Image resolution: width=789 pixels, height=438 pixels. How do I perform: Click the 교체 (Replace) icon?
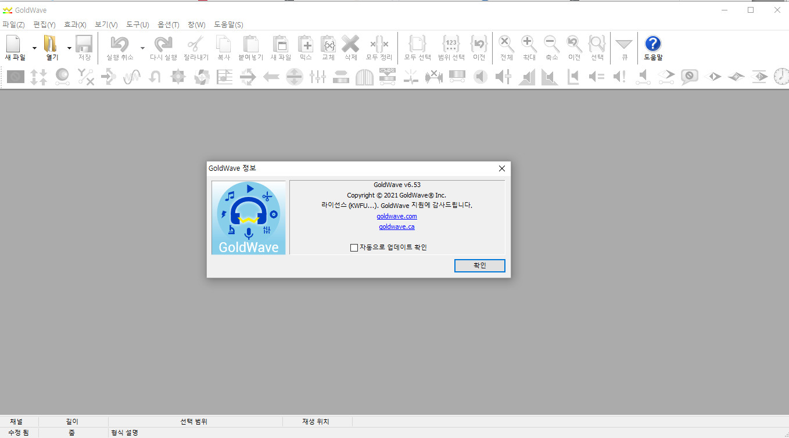tap(328, 44)
